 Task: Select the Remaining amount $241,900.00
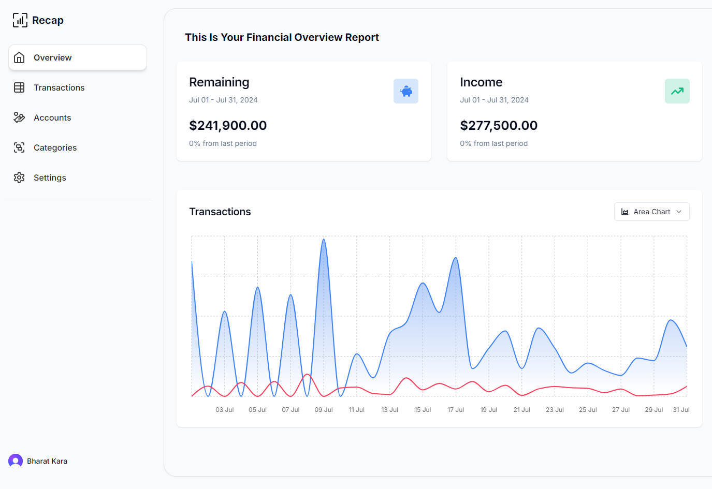(x=228, y=125)
